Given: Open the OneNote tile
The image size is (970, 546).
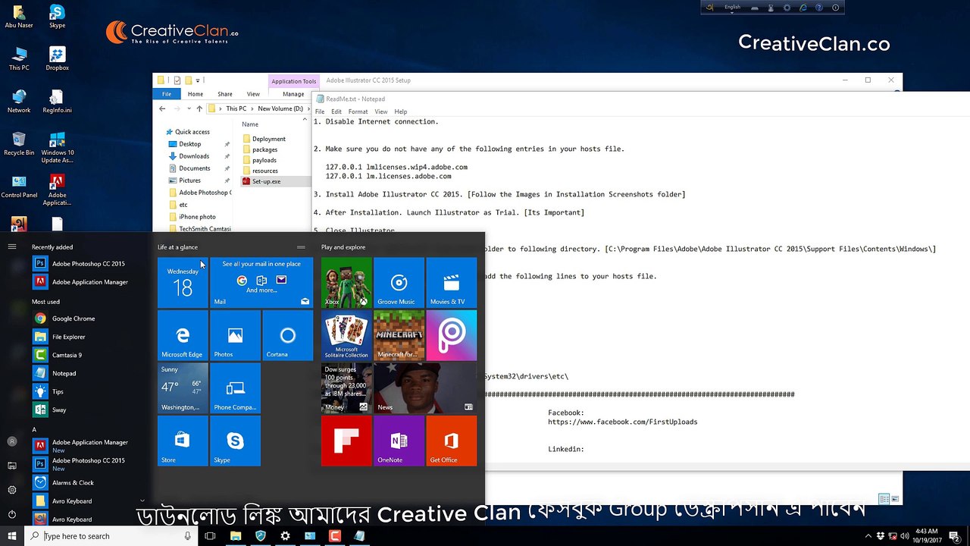Looking at the screenshot, I should tap(399, 441).
